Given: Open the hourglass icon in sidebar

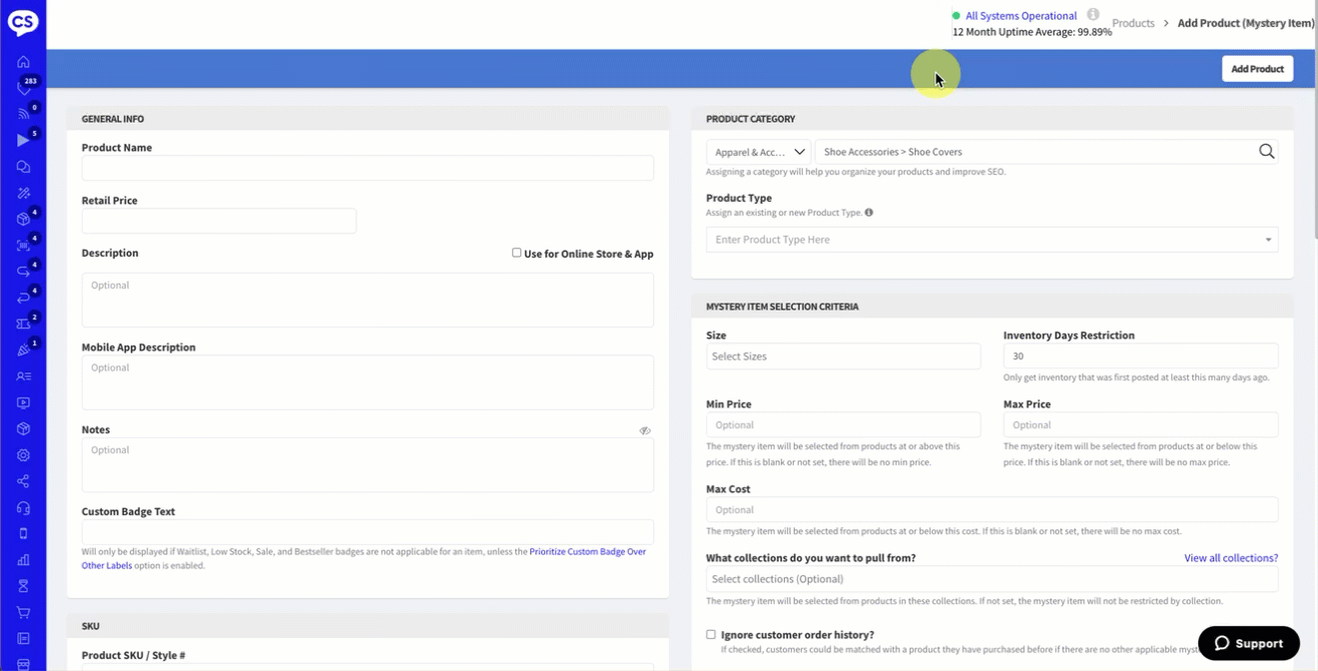Looking at the screenshot, I should point(23,586).
